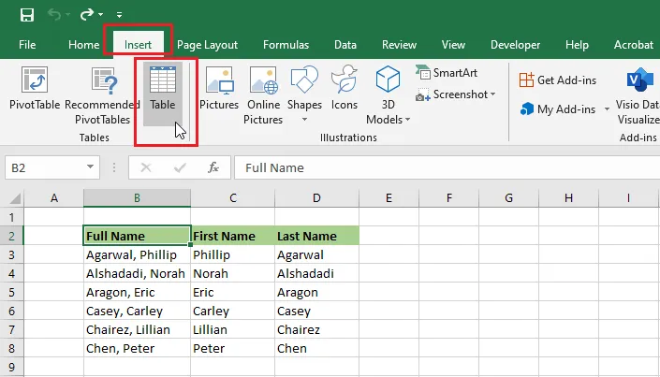Screen dimensions: 660x377
Task: Switch to the Data tab
Action: click(345, 45)
